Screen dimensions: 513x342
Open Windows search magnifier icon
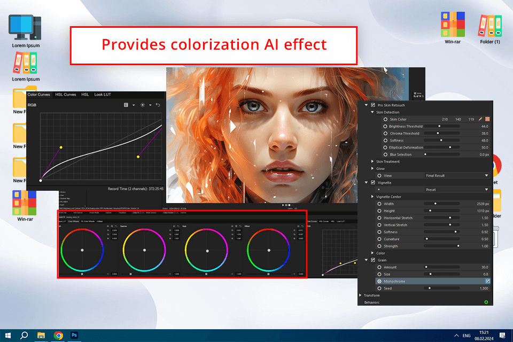(x=24, y=336)
